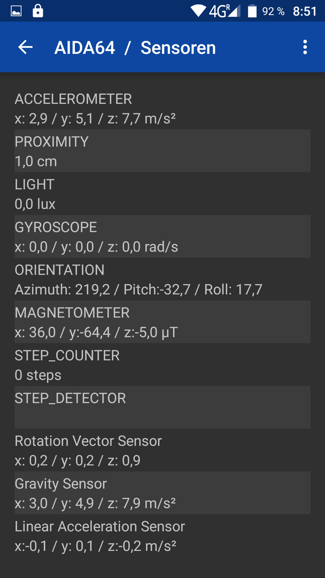Image resolution: width=325 pixels, height=578 pixels.
Task: Tap the back arrow icon
Action: pos(26,47)
